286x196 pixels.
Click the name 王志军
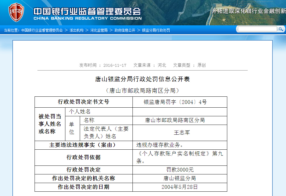click(182, 133)
